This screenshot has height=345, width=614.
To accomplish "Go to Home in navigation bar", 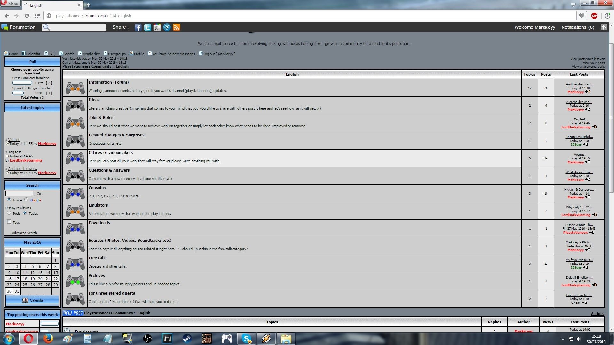I will [x=11, y=54].
